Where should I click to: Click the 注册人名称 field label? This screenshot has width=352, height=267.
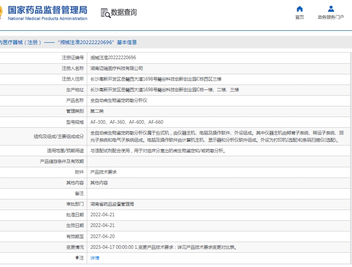click(x=73, y=68)
